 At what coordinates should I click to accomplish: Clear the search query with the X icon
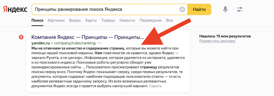pos(182,9)
